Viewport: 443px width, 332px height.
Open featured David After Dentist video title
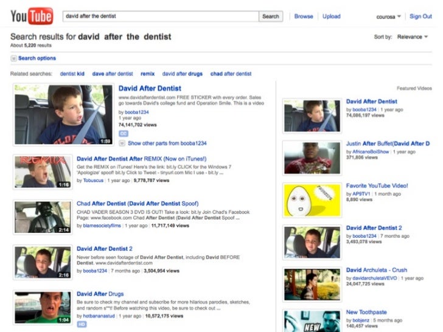point(372,102)
